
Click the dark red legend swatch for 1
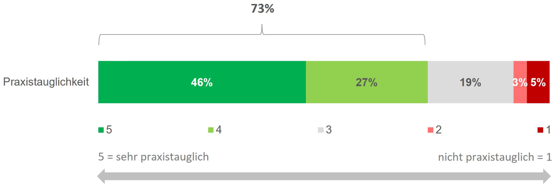coord(541,130)
